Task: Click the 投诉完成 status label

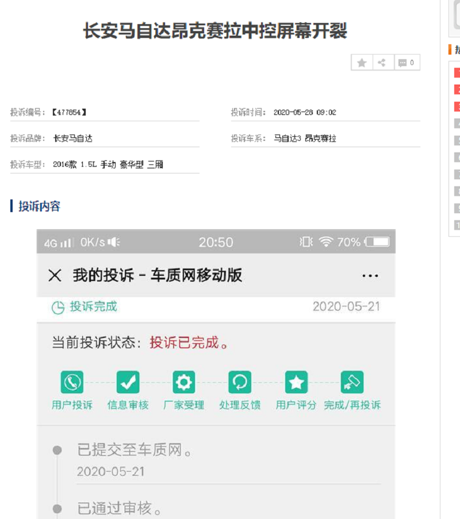Action: [93, 306]
